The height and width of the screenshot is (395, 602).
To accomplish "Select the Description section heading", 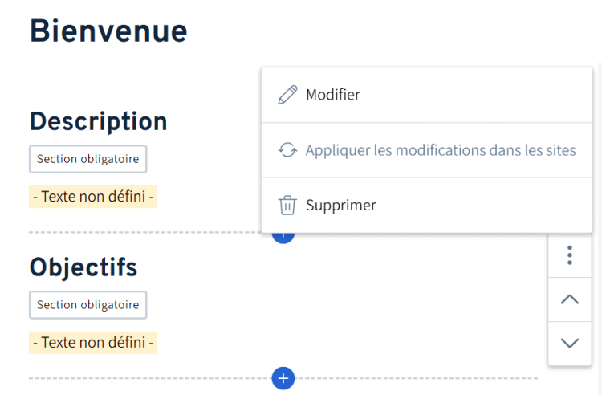I will click(98, 121).
